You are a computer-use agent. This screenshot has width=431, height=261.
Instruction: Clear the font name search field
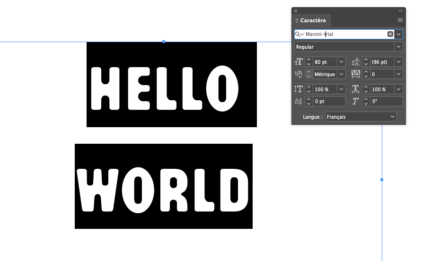[390, 34]
